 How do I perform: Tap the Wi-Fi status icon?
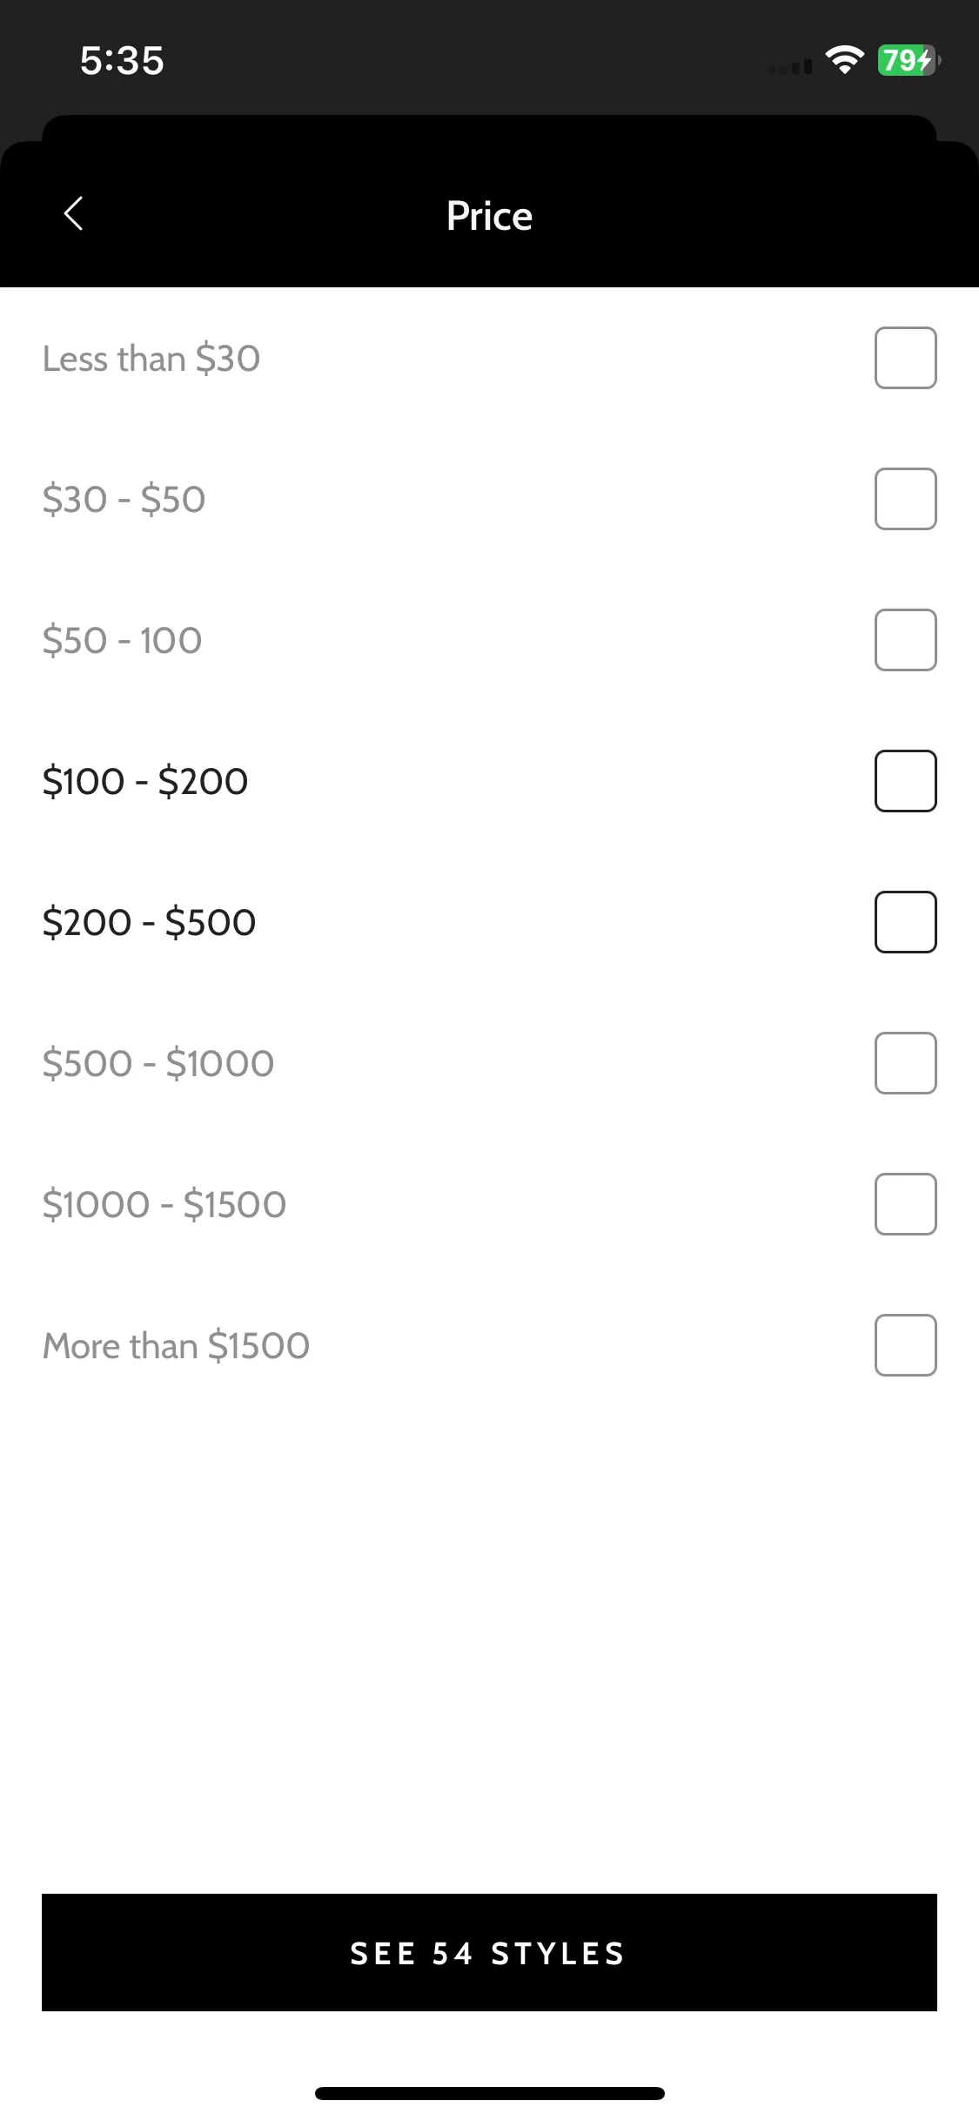pyautogui.click(x=844, y=60)
